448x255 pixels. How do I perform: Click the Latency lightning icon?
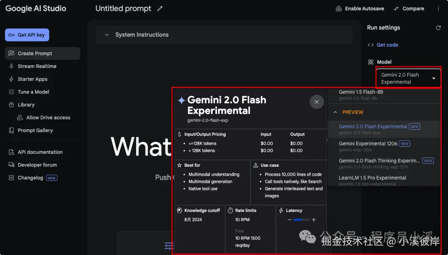281,211
